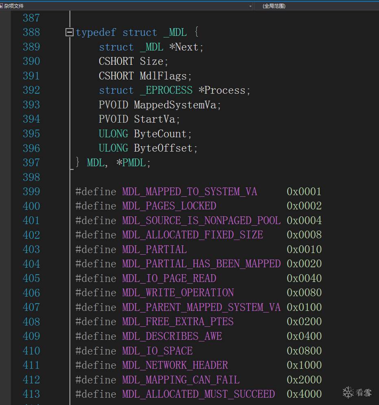Collapse the typedef struct _MDL block

point(69,32)
